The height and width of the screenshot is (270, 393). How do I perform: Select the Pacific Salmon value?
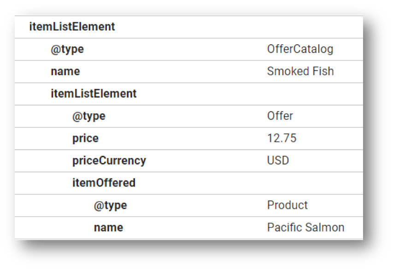305,228
